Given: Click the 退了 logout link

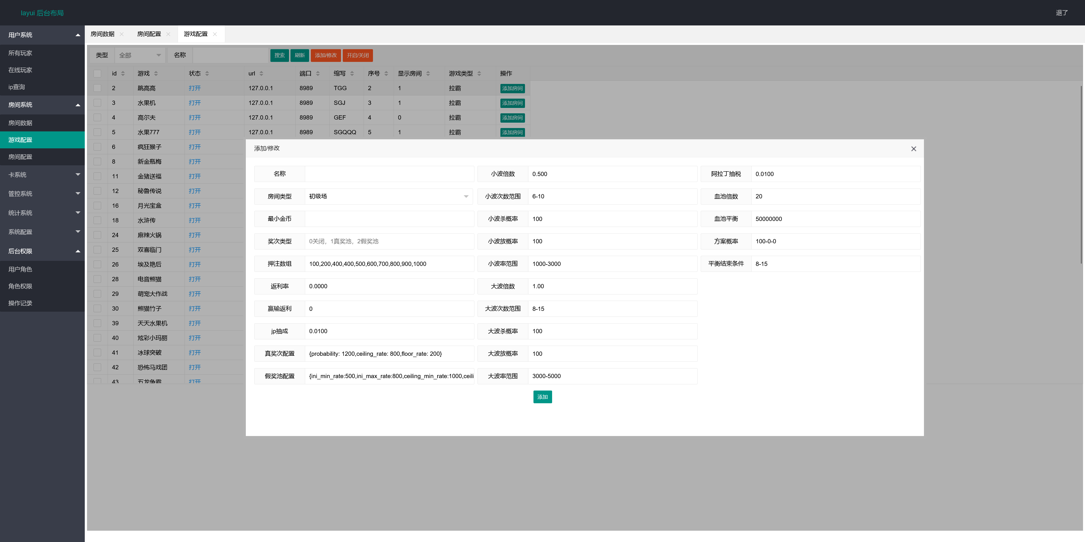Looking at the screenshot, I should click(x=1062, y=13).
